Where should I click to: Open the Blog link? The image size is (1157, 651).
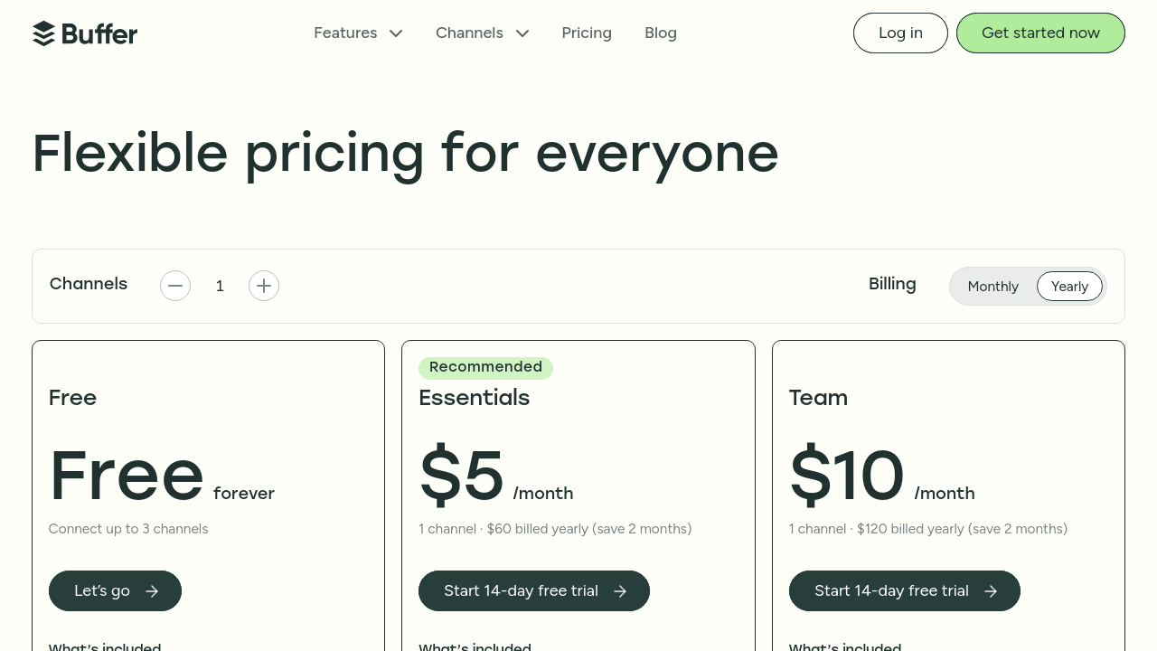tap(661, 33)
